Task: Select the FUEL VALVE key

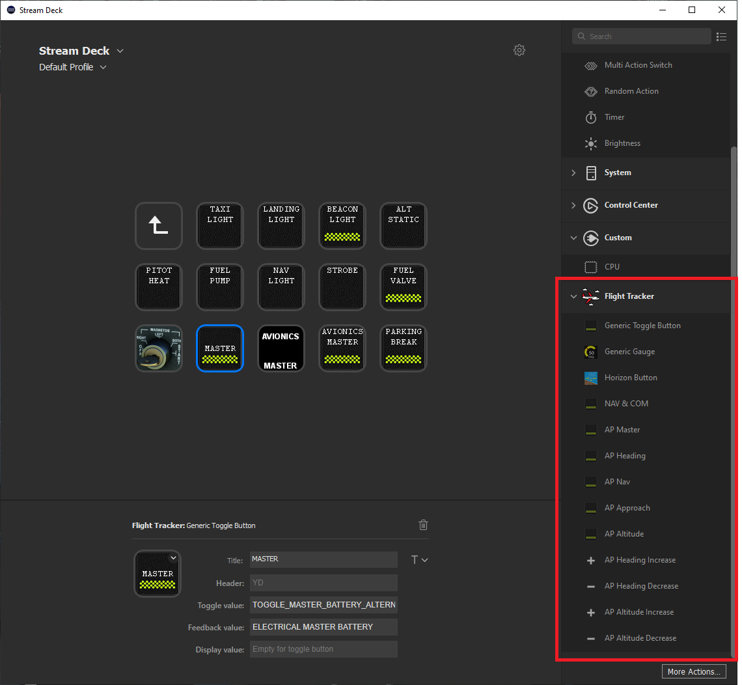Action: pos(404,287)
